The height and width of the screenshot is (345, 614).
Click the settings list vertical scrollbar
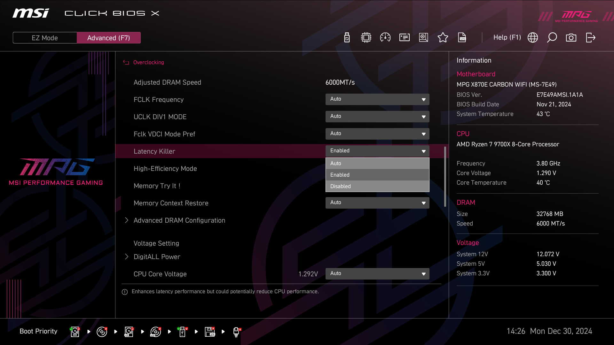pos(445,177)
